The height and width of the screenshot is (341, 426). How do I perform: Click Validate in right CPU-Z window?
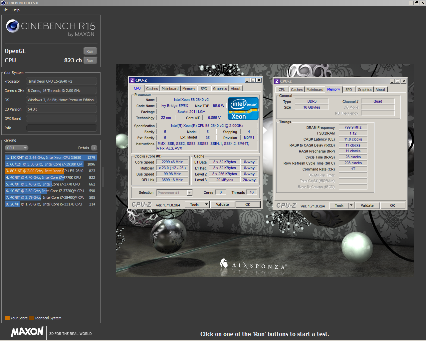pyautogui.click(x=367, y=205)
